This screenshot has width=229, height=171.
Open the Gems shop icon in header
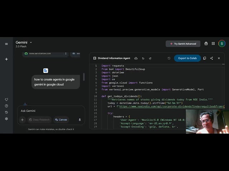(206, 43)
